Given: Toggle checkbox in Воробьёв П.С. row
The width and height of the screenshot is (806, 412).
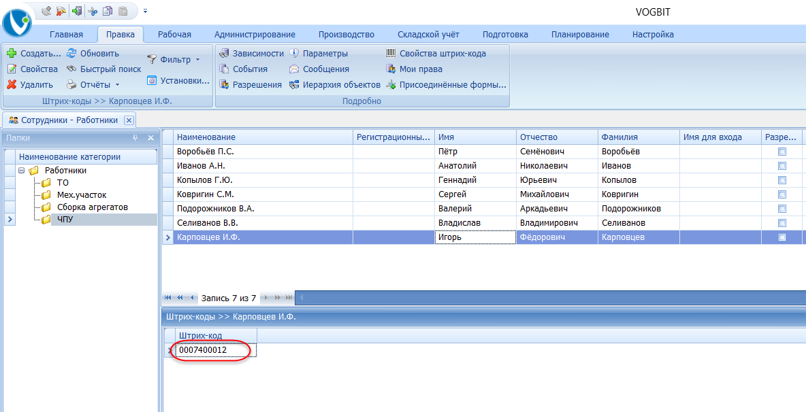Looking at the screenshot, I should click(782, 152).
